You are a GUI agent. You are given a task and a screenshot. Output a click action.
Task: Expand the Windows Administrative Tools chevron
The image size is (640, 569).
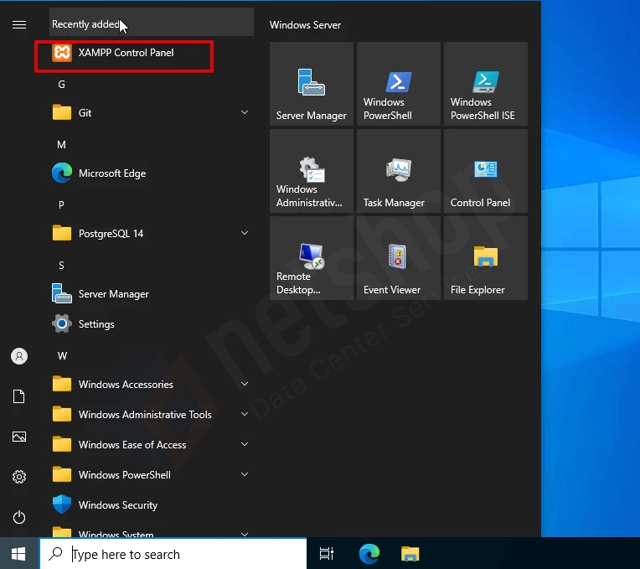tap(245, 414)
